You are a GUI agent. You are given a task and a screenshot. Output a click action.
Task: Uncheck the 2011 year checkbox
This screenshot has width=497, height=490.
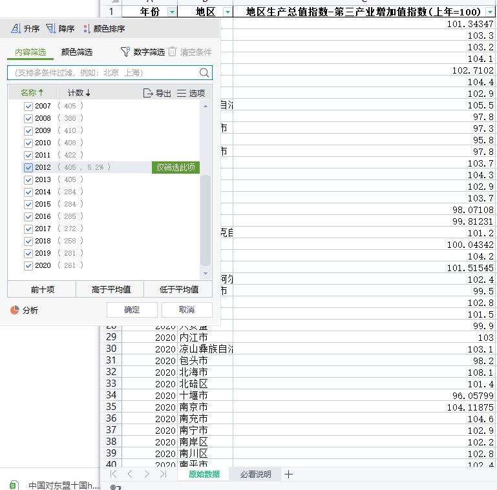click(28, 155)
